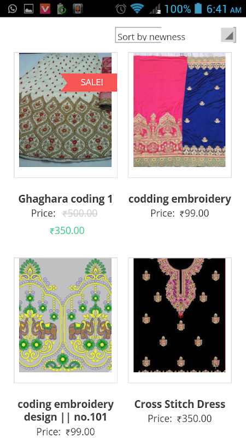Tap the phone hand gesture notification icon
This screenshot has height=438, width=246.
78,9
